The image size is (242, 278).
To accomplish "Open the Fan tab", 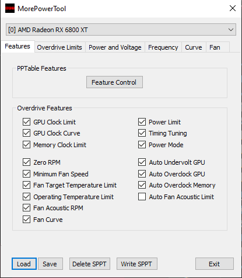I will [x=215, y=47].
